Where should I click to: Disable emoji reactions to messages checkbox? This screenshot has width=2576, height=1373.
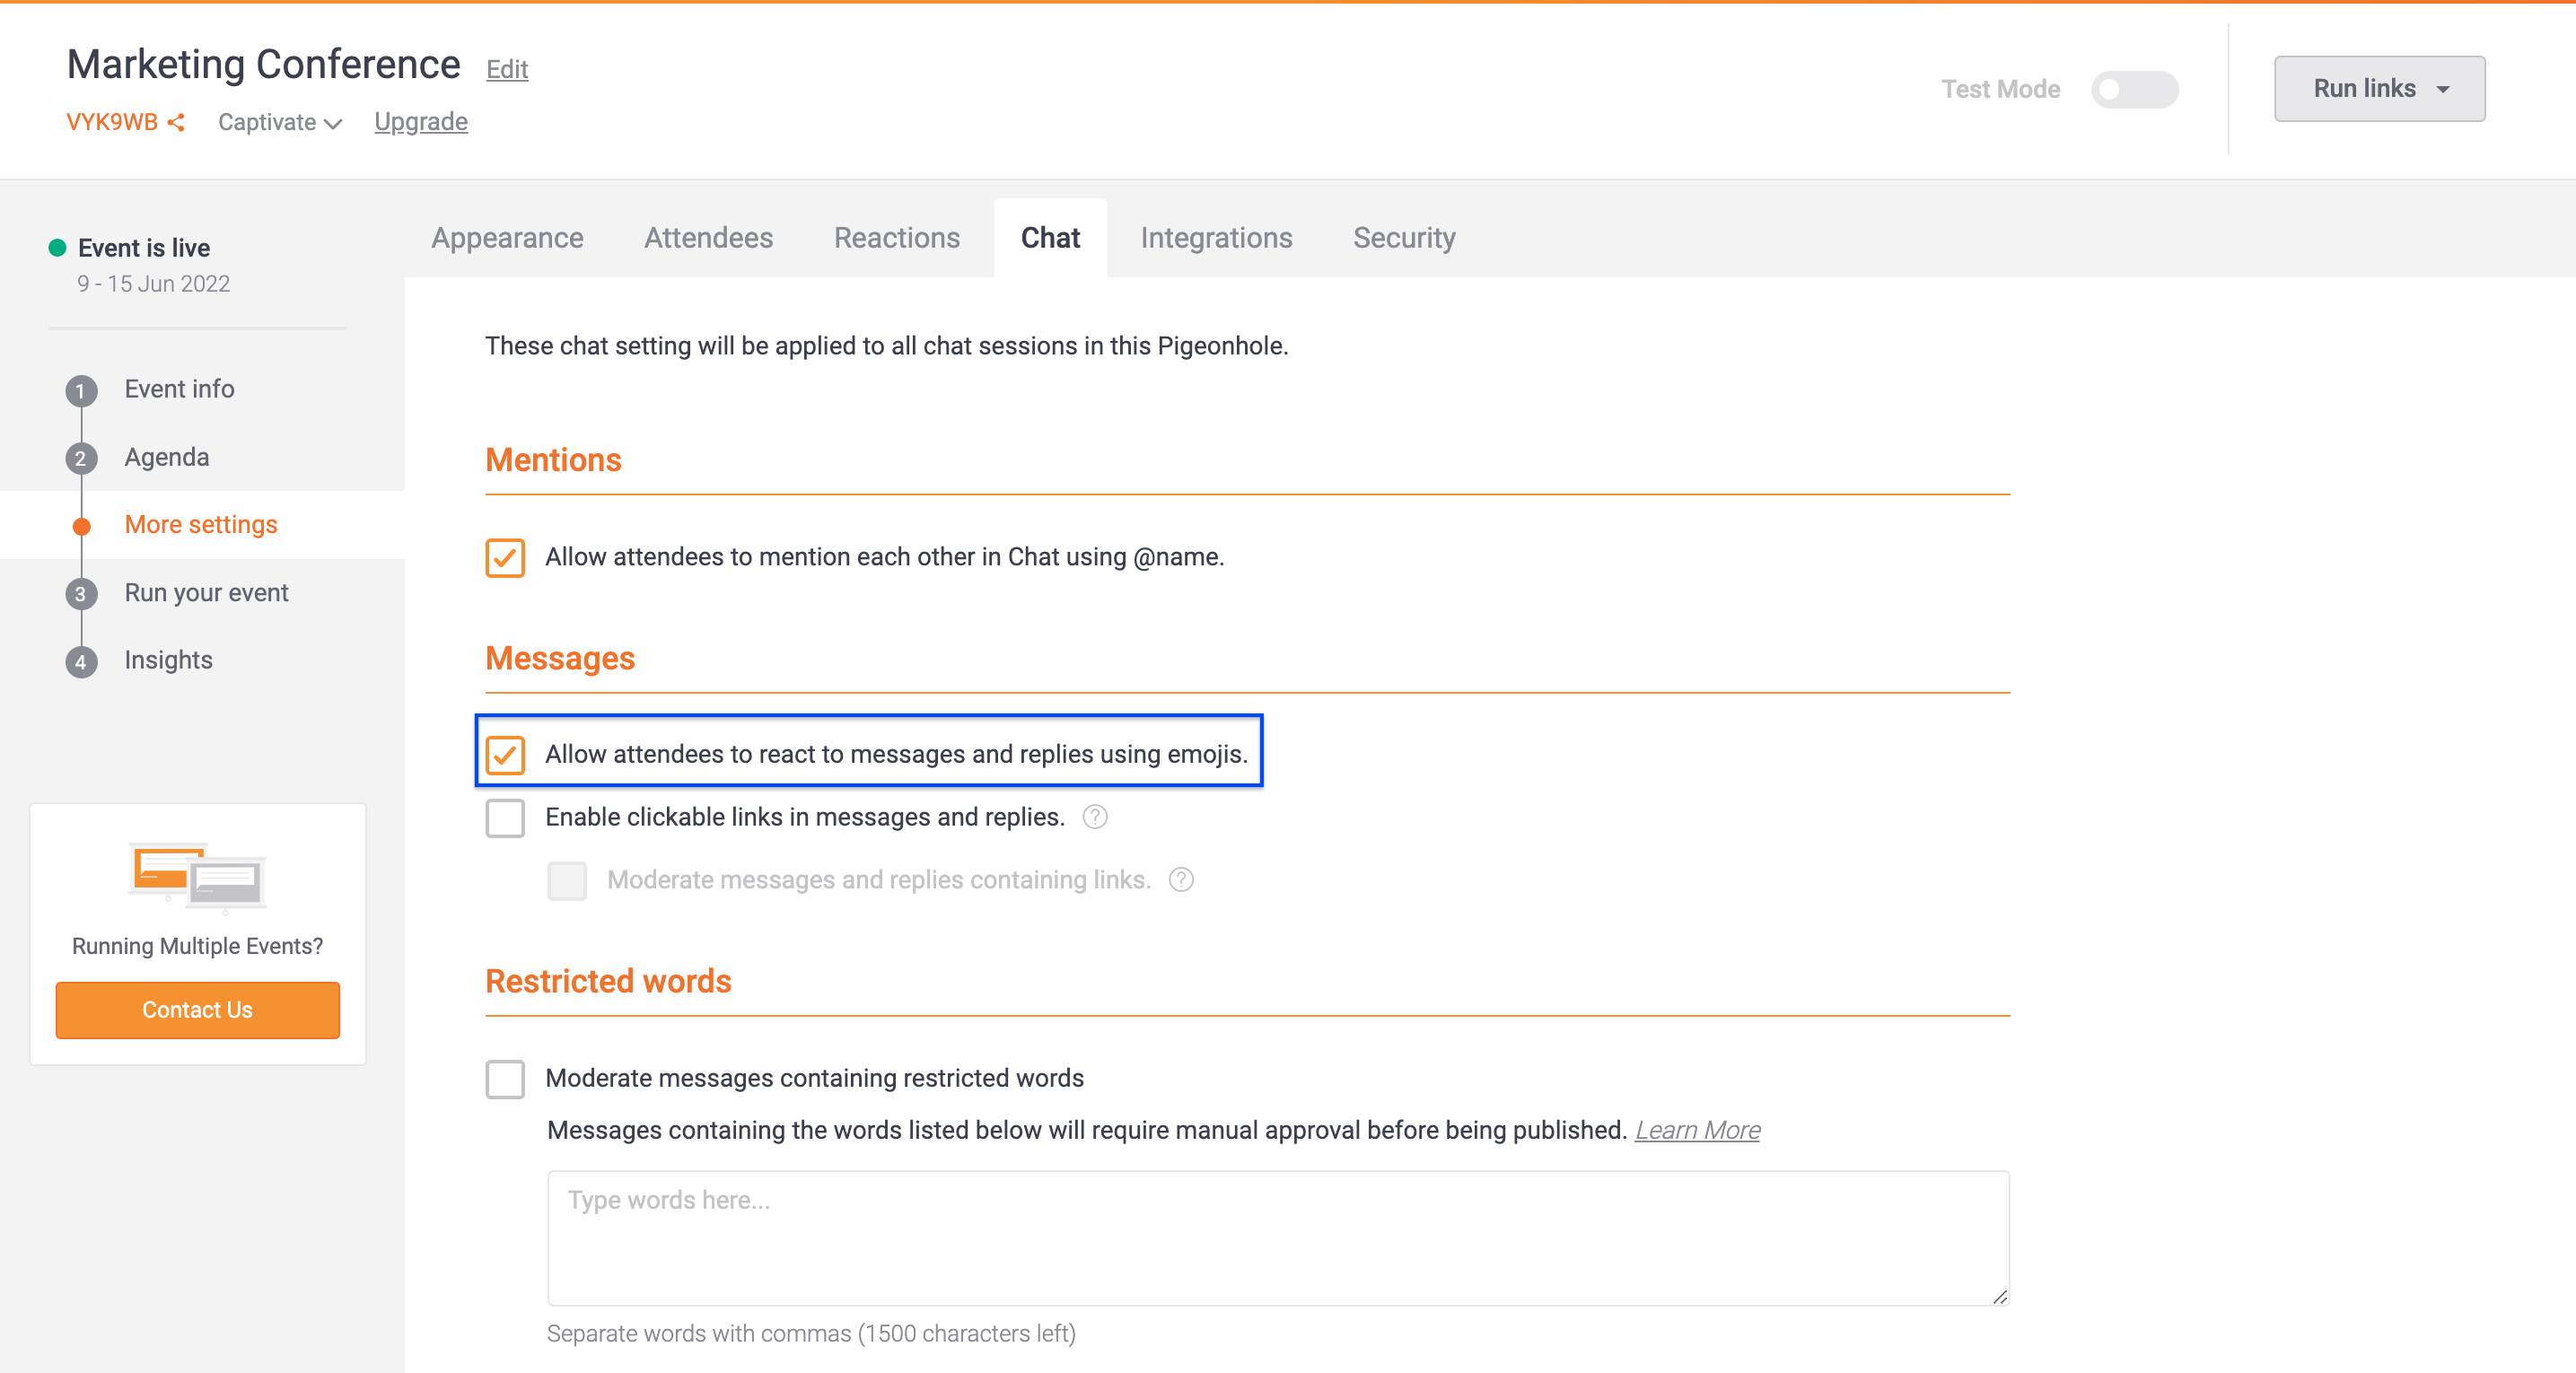coord(505,755)
